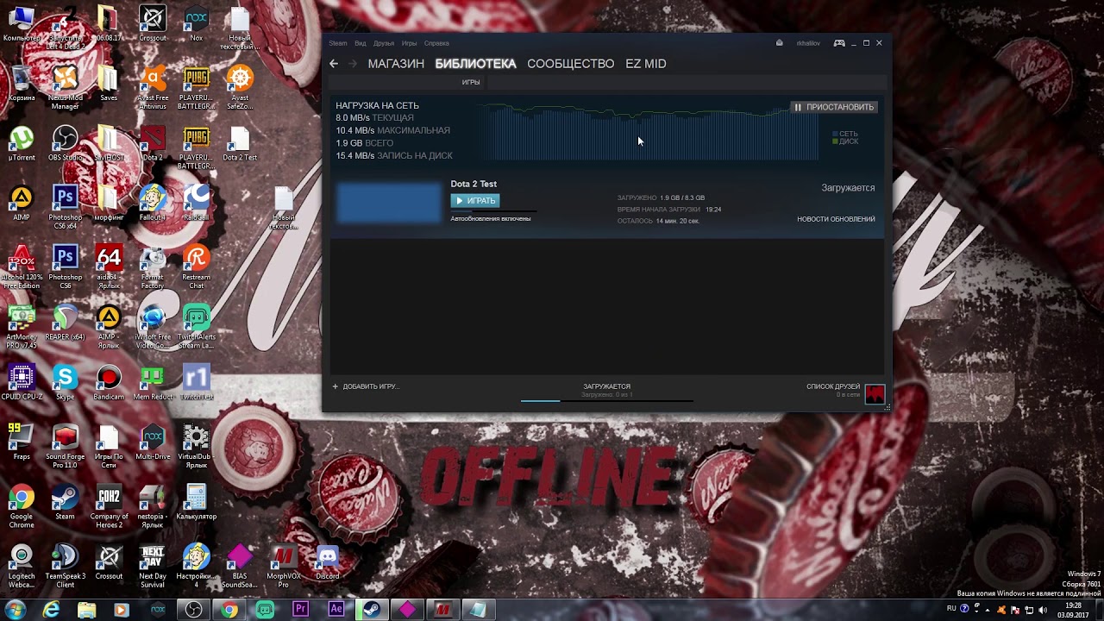
Task: Open the Avast Free Antivirus shortcut
Action: click(x=153, y=87)
